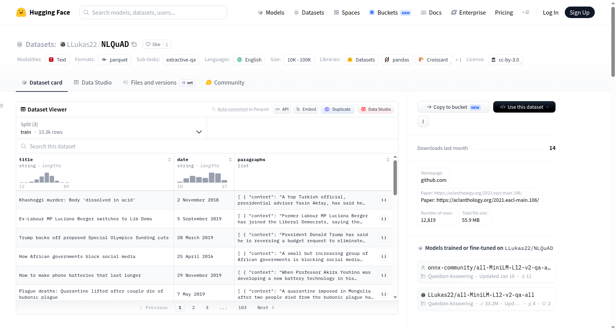
Task: Open the Enterprise navigation item
Action: click(469, 12)
